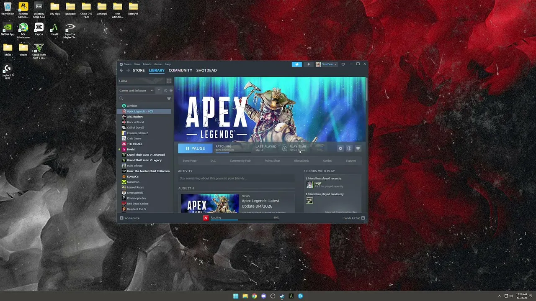This screenshot has width=536, height=301.
Task: Show hidden system tray icons
Action: (499, 296)
